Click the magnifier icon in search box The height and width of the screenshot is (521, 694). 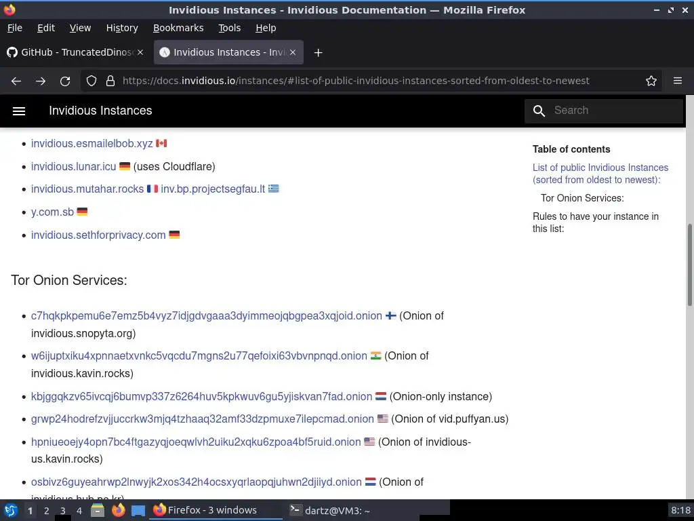coord(539,111)
